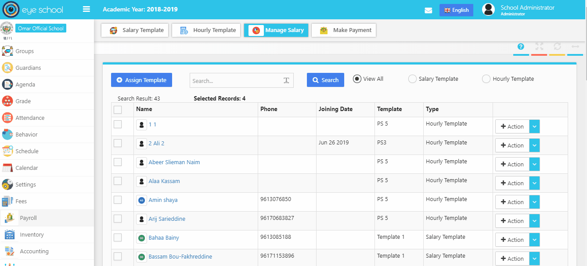Expand Action dropdown arrow for Bahaa Bainy

534,240
